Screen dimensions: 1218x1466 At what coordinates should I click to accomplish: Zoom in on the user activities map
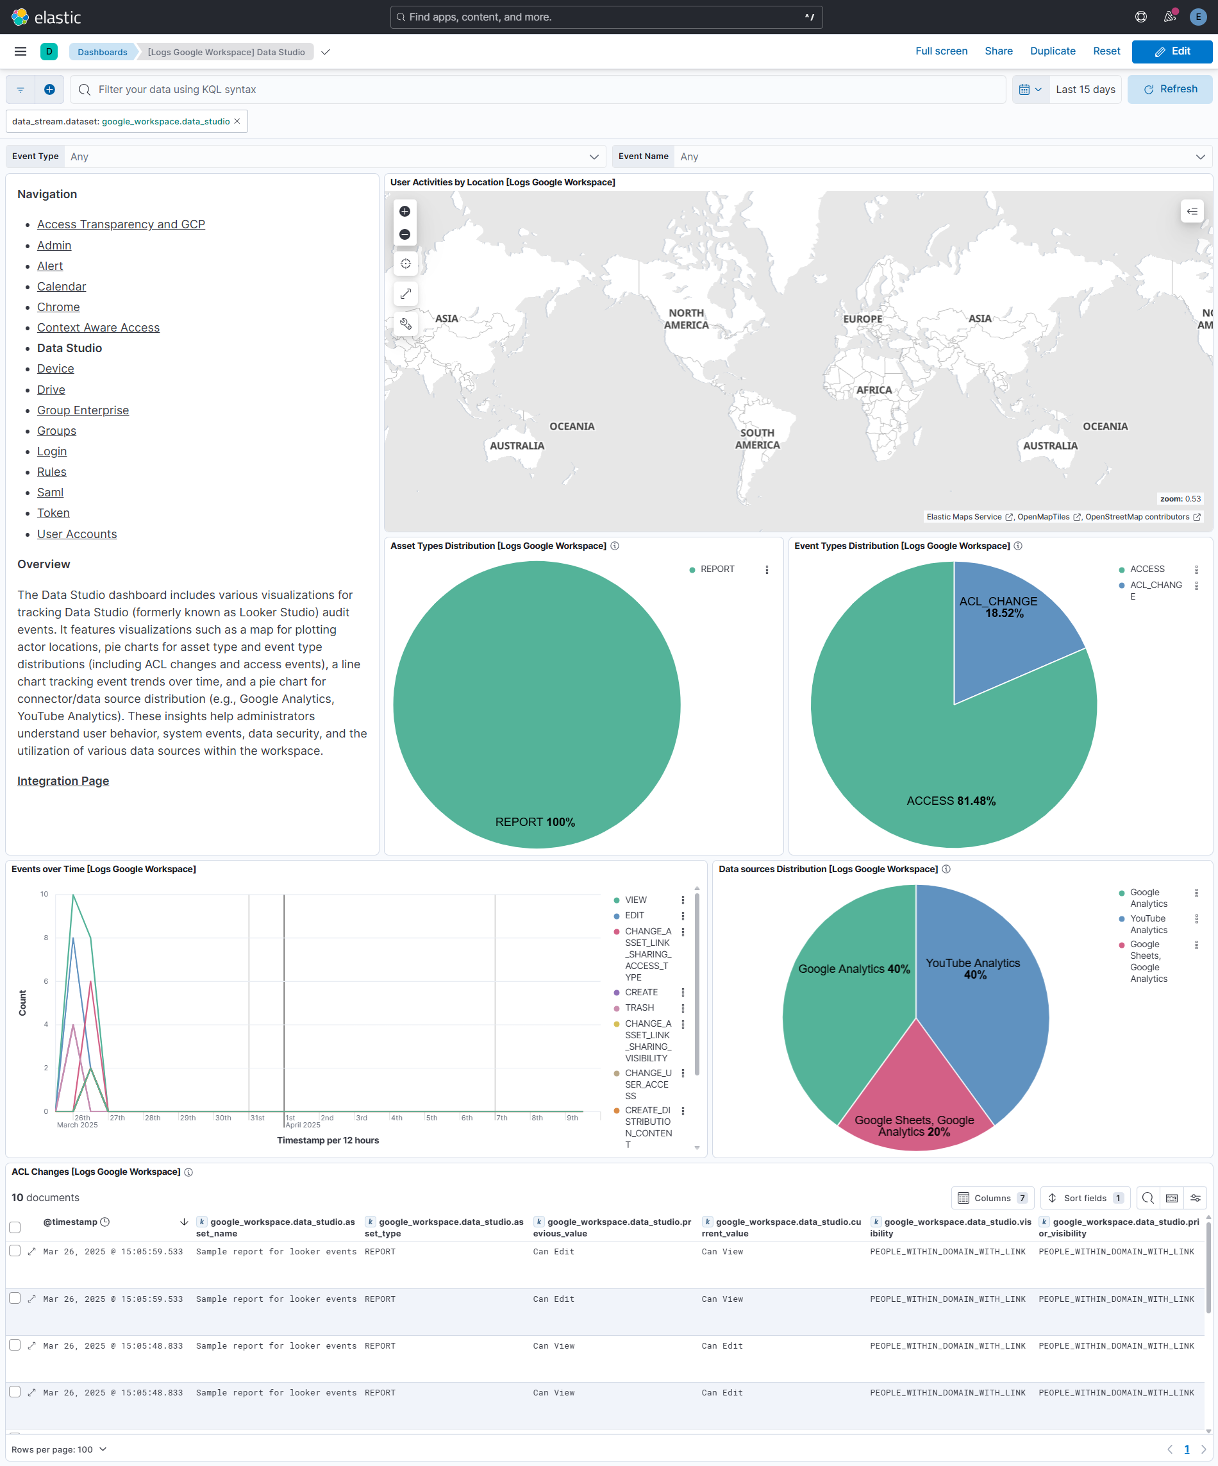405,211
